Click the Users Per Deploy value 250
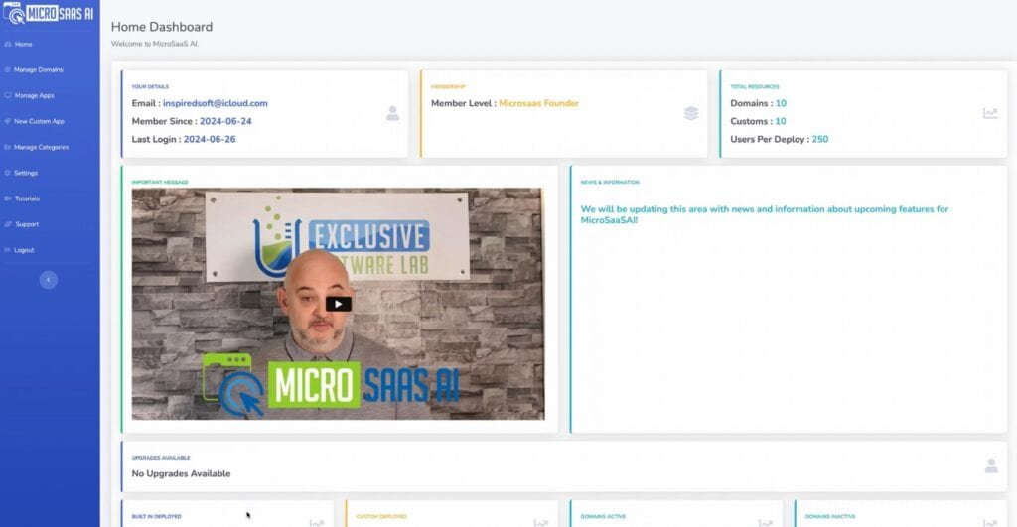Screen dimensions: 1017x527 (819, 139)
